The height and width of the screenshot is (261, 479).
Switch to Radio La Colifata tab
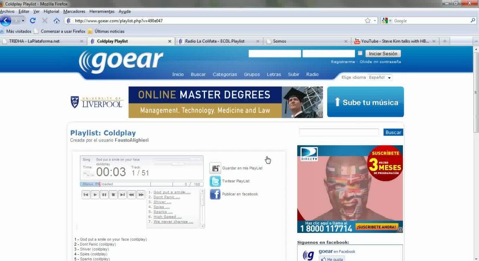[x=219, y=41]
